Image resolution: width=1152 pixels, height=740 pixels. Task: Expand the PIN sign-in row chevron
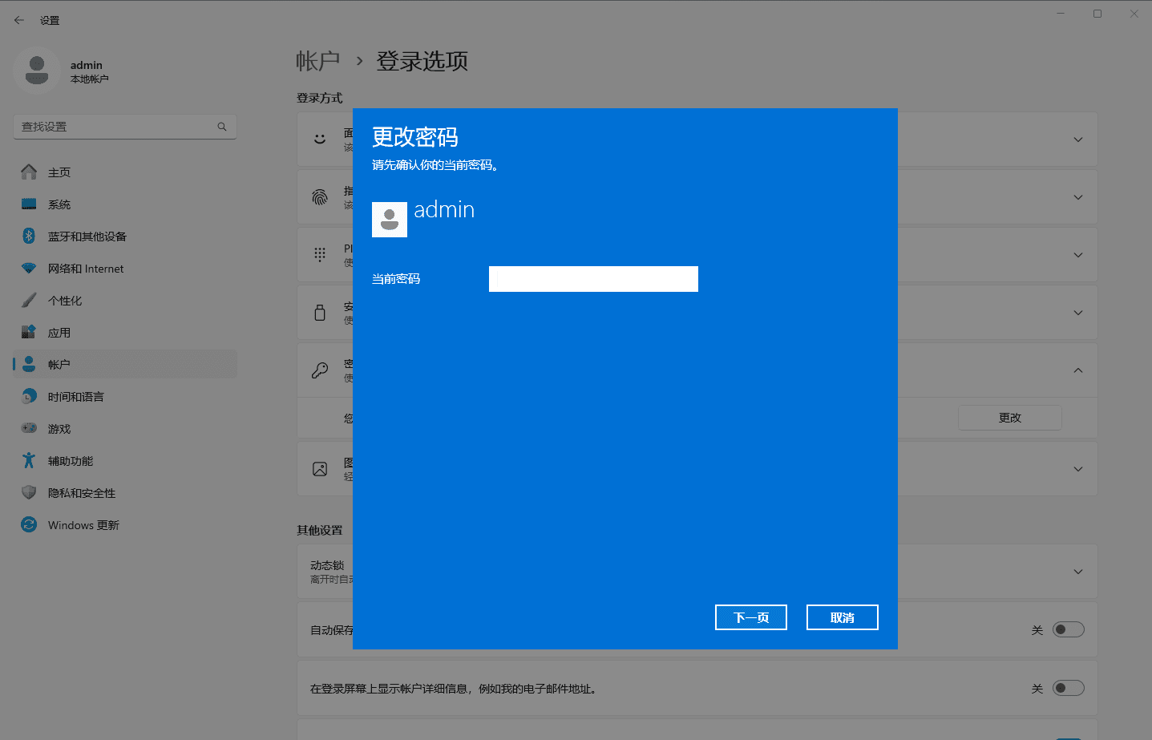(x=1078, y=255)
